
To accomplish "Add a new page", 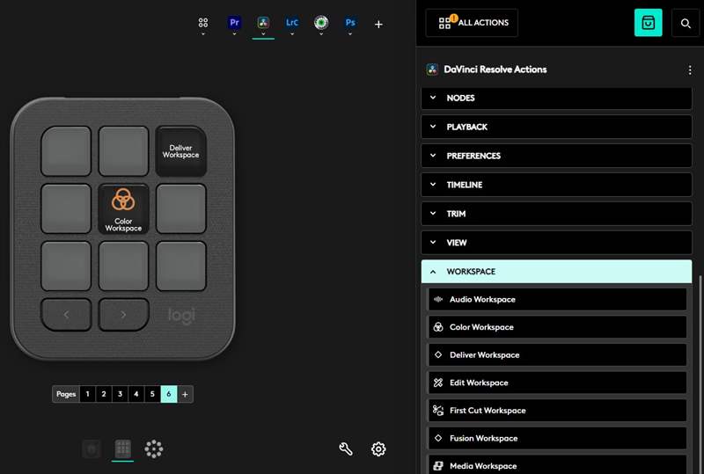I will pyautogui.click(x=185, y=394).
